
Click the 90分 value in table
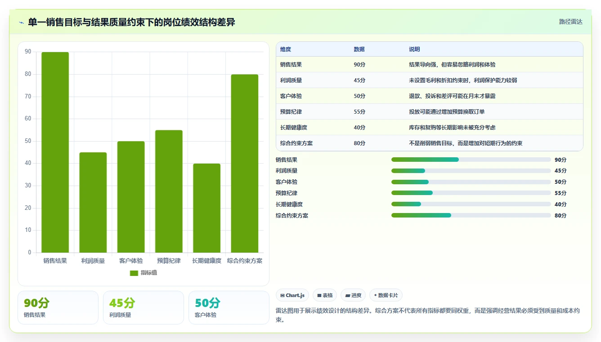pos(359,65)
